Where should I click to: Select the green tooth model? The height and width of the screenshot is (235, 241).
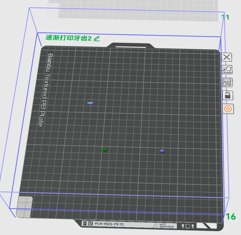(x=104, y=150)
